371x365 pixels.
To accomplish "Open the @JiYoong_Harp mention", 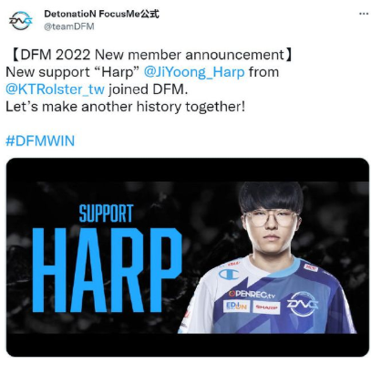I will [x=194, y=72].
